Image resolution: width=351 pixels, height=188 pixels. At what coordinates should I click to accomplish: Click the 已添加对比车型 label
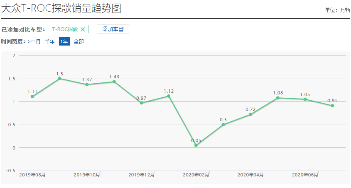23,29
